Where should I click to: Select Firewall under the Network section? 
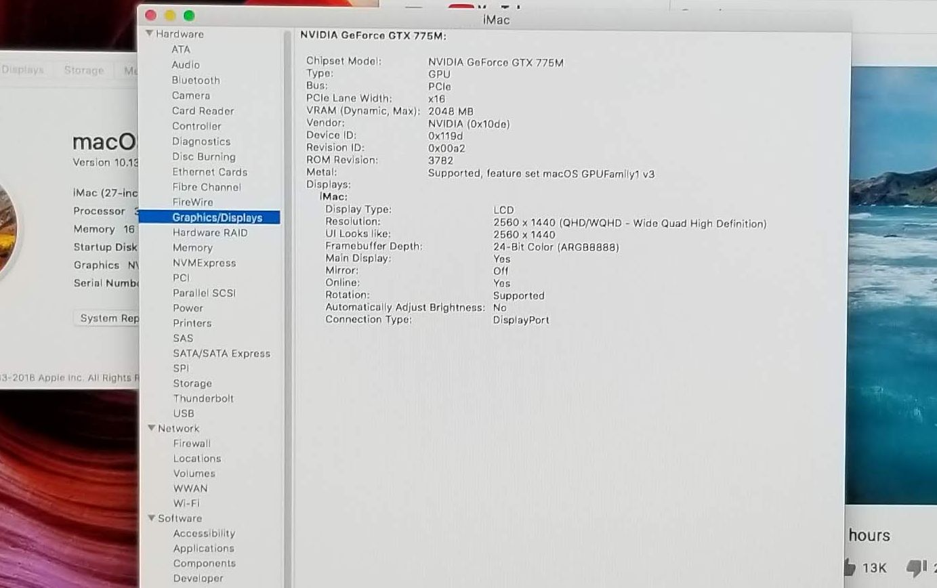tap(192, 444)
